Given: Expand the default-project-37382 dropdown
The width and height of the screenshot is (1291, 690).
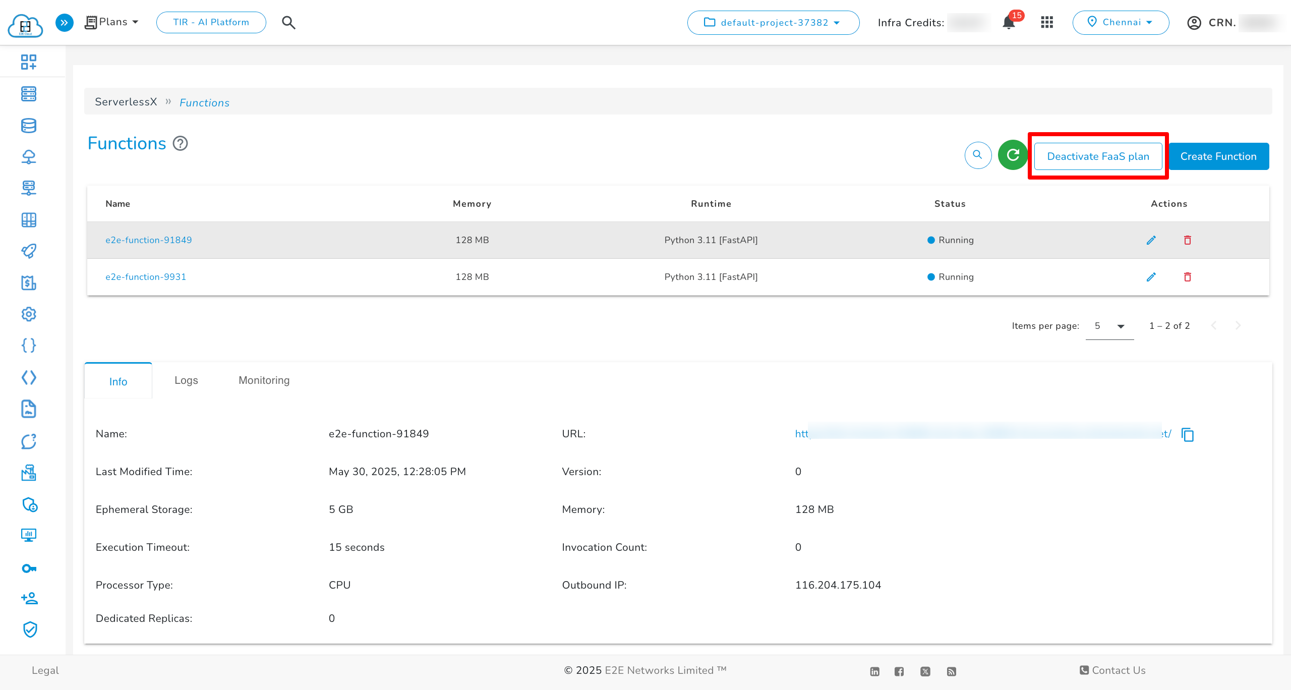Looking at the screenshot, I should (773, 23).
